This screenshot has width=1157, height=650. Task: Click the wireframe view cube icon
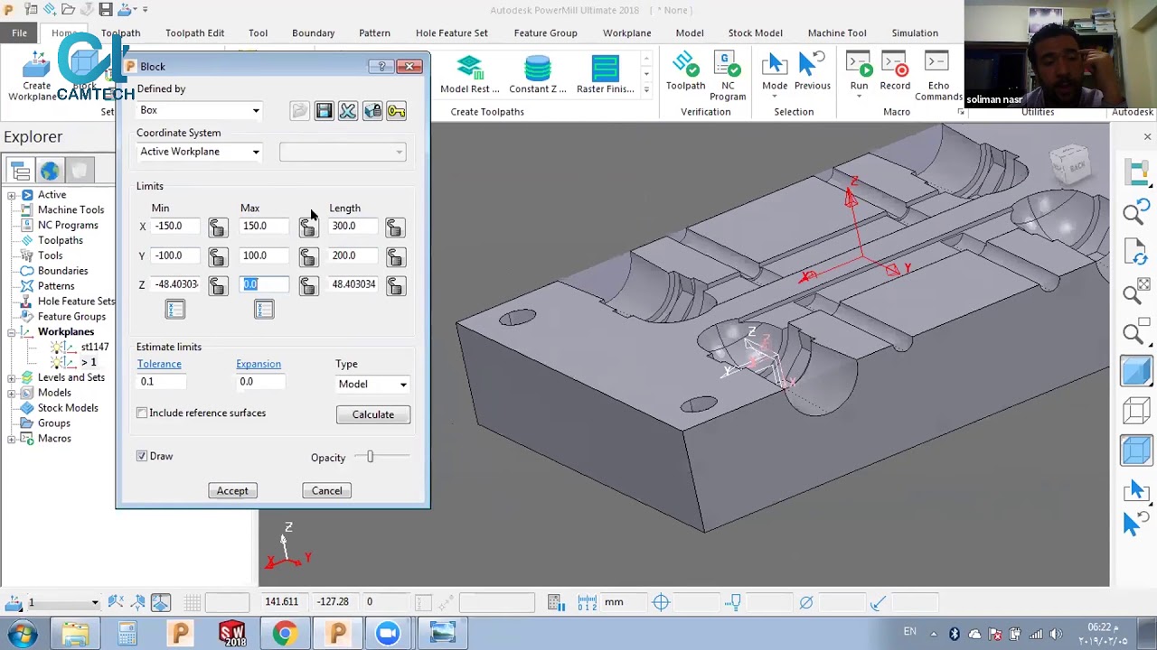pos(1136,412)
